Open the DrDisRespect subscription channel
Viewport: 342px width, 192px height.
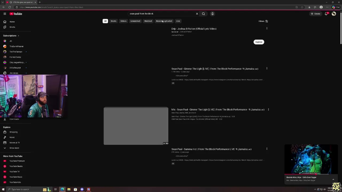click(15, 68)
